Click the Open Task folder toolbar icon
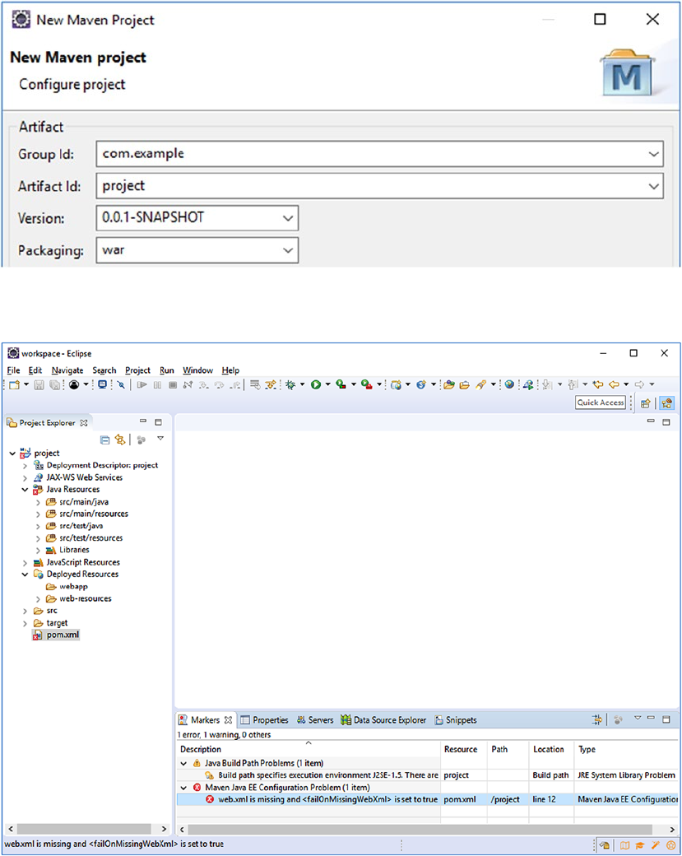This screenshot has width=682, height=856. click(464, 385)
